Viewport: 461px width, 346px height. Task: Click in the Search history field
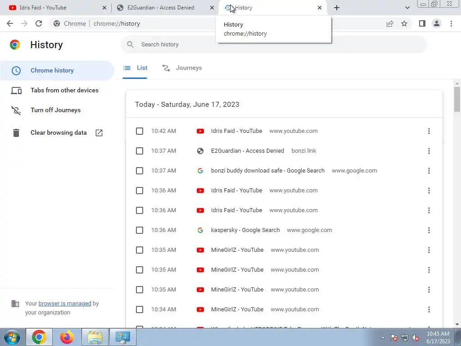(x=273, y=45)
